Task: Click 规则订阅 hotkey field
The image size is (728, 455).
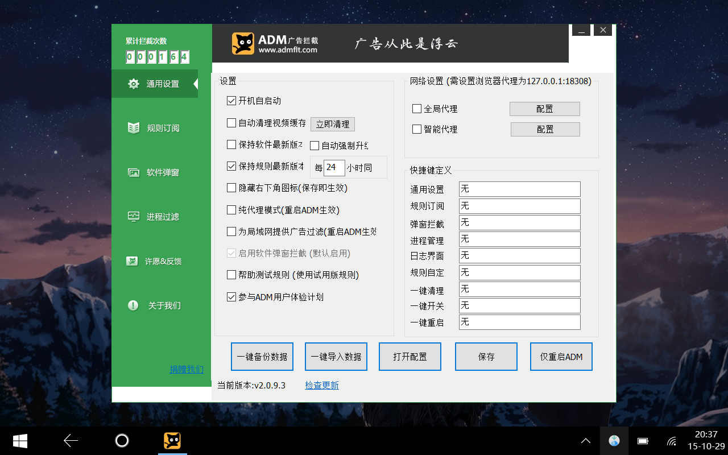Action: point(520,206)
